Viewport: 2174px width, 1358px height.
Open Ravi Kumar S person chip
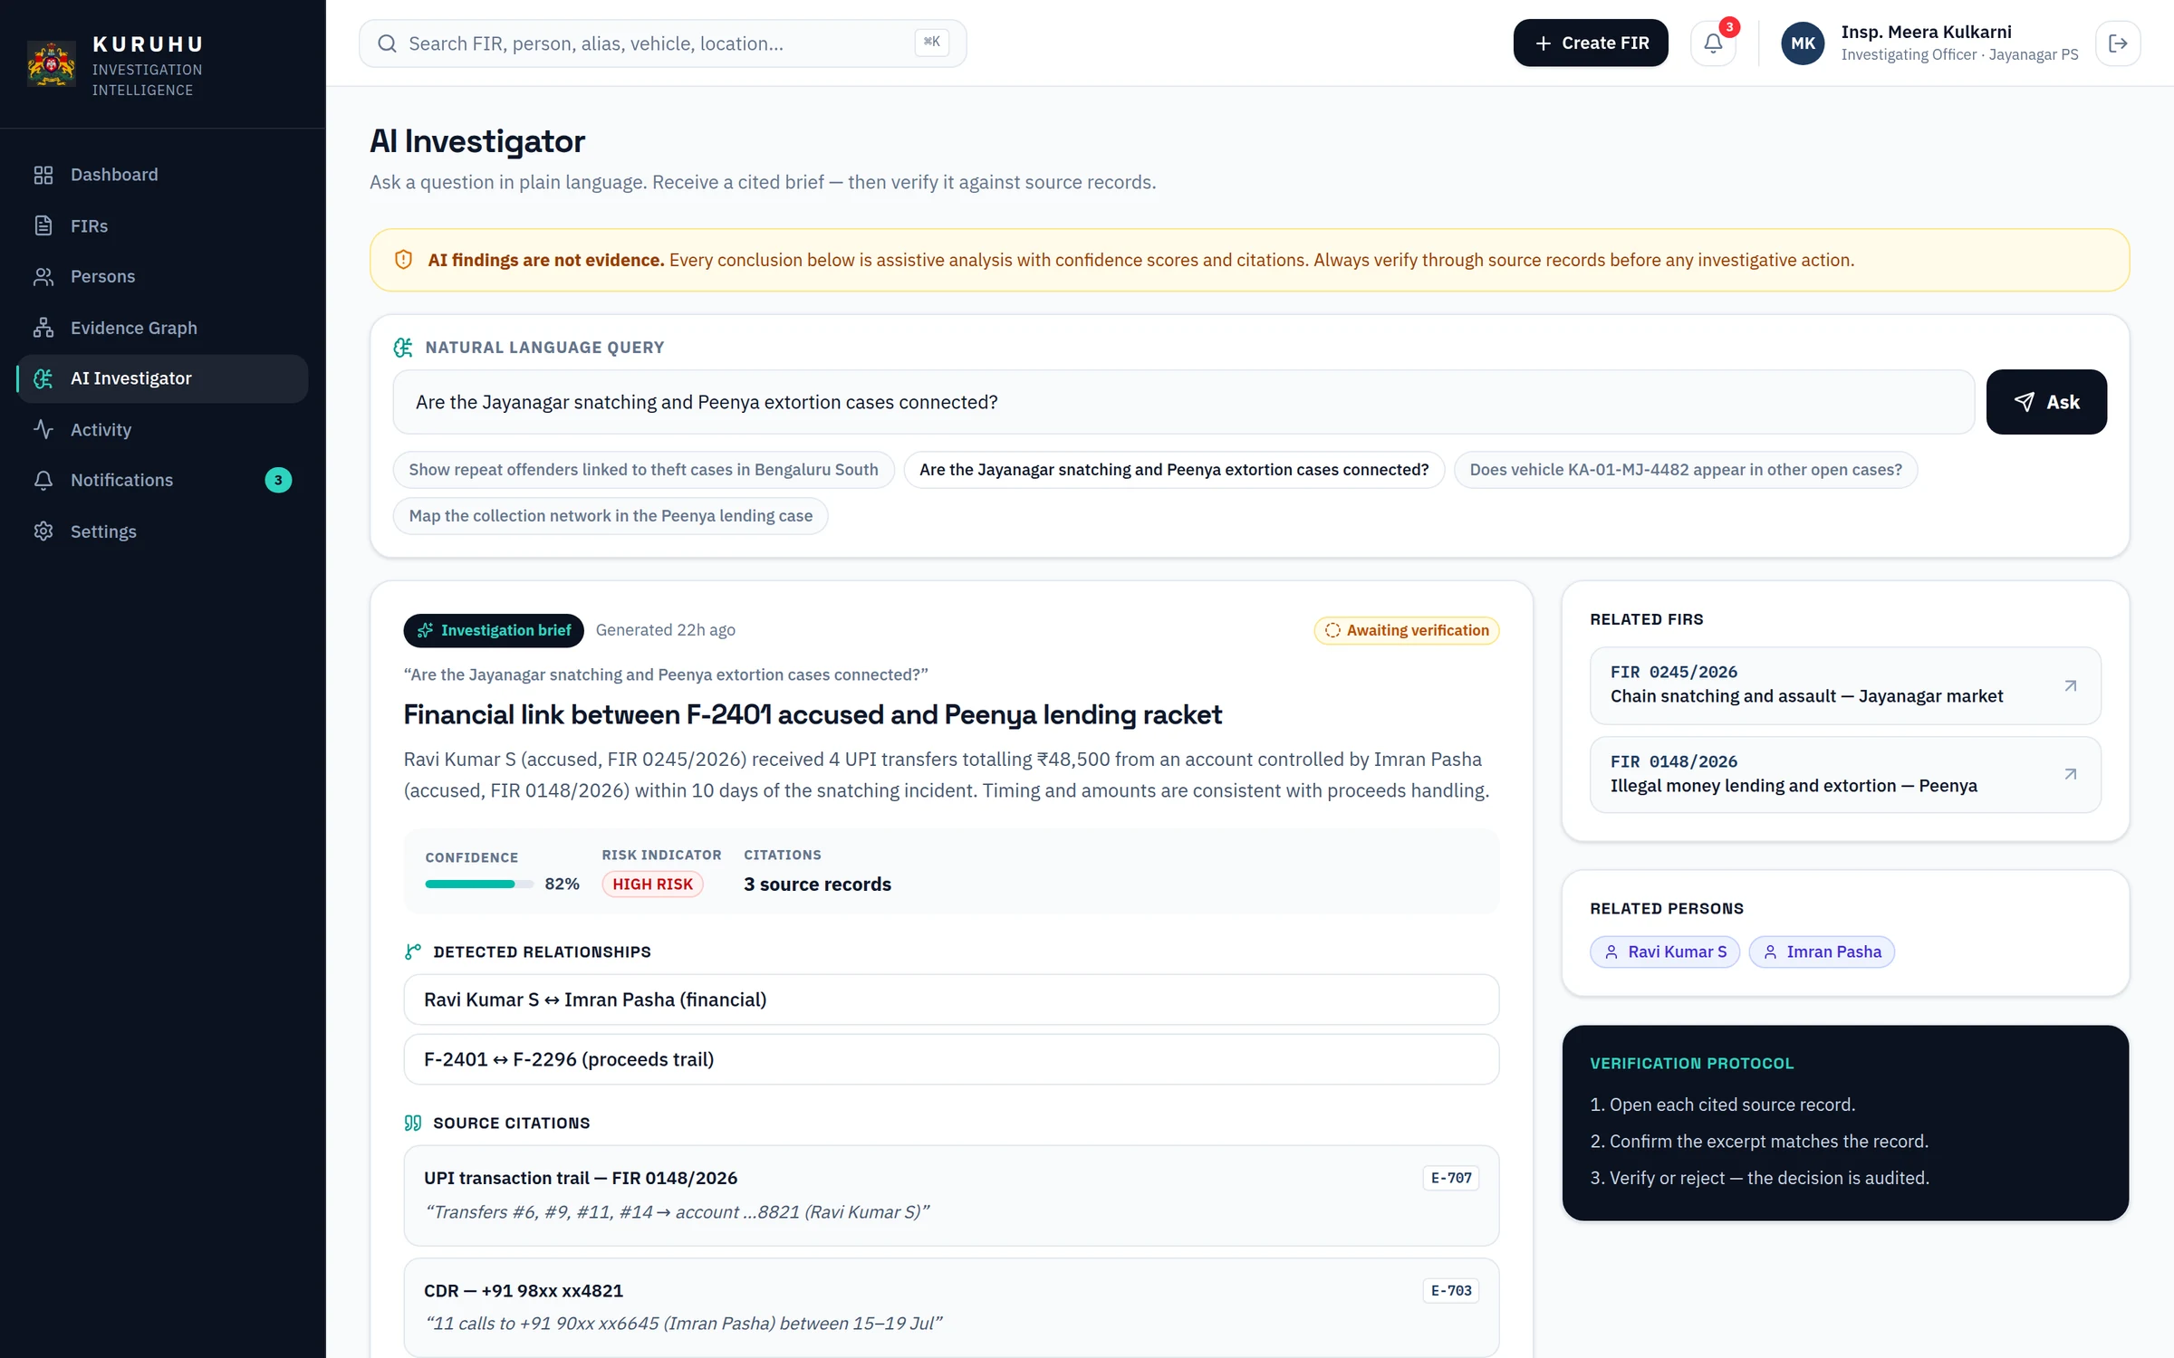pyautogui.click(x=1665, y=952)
